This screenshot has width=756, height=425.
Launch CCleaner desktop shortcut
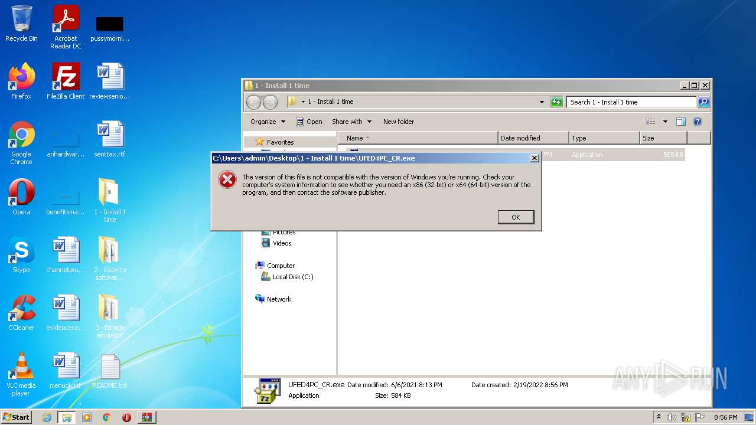21,313
